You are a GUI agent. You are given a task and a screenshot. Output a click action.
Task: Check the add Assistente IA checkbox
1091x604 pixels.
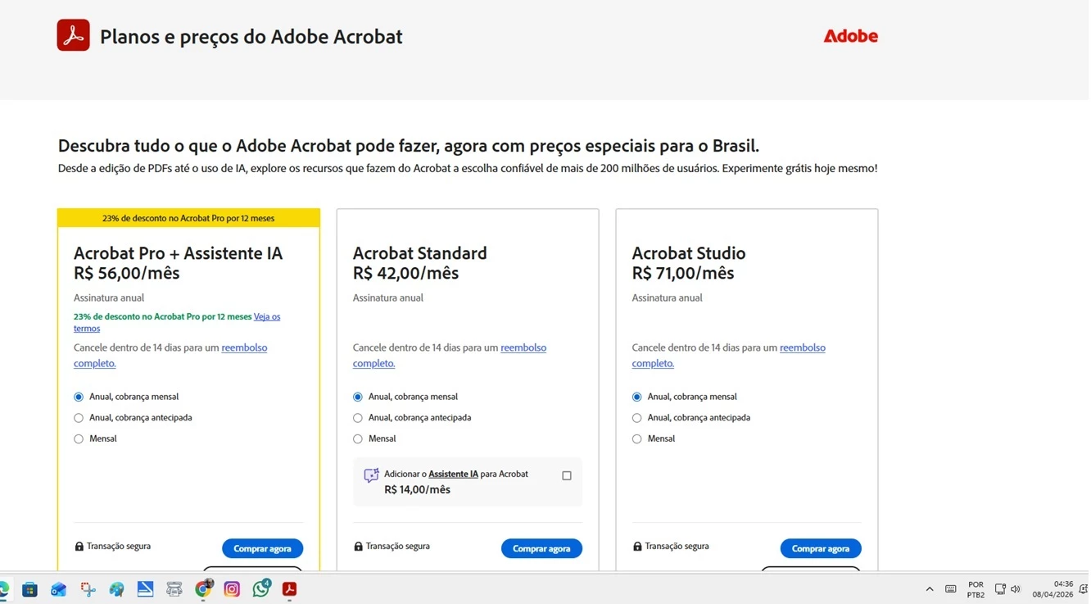pos(567,475)
